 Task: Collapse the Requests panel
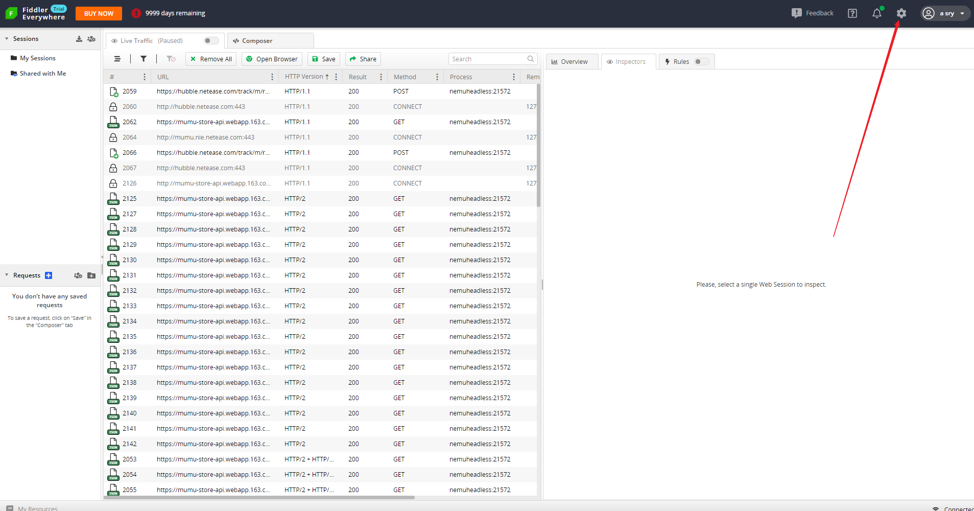point(7,275)
